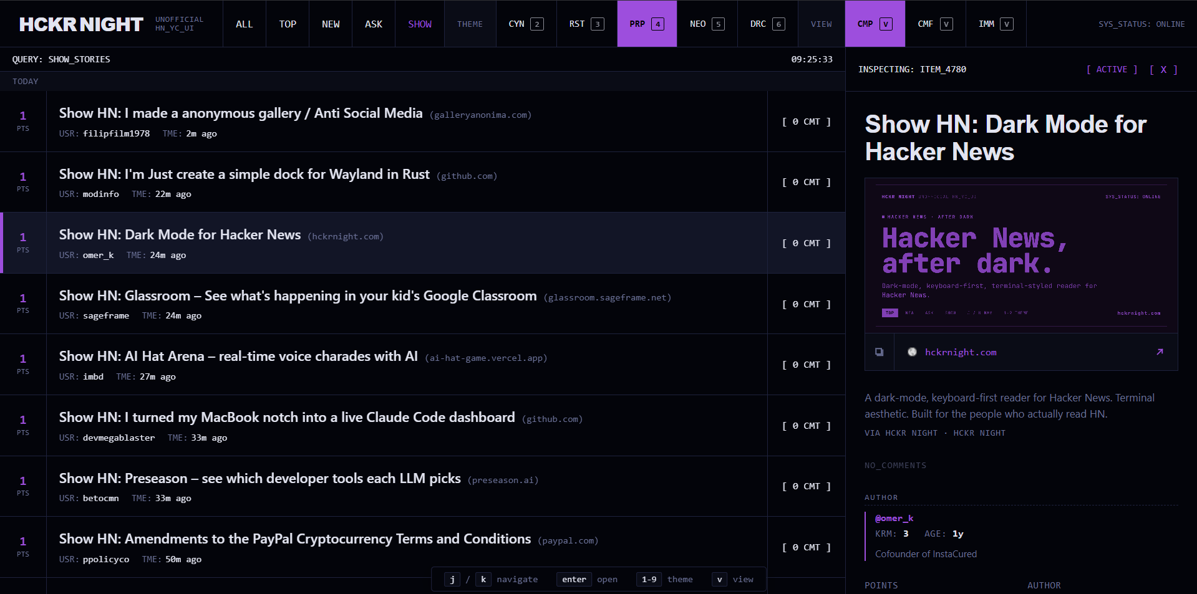Click SYS_STATUS: ONLINE indicator

pos(1141,24)
